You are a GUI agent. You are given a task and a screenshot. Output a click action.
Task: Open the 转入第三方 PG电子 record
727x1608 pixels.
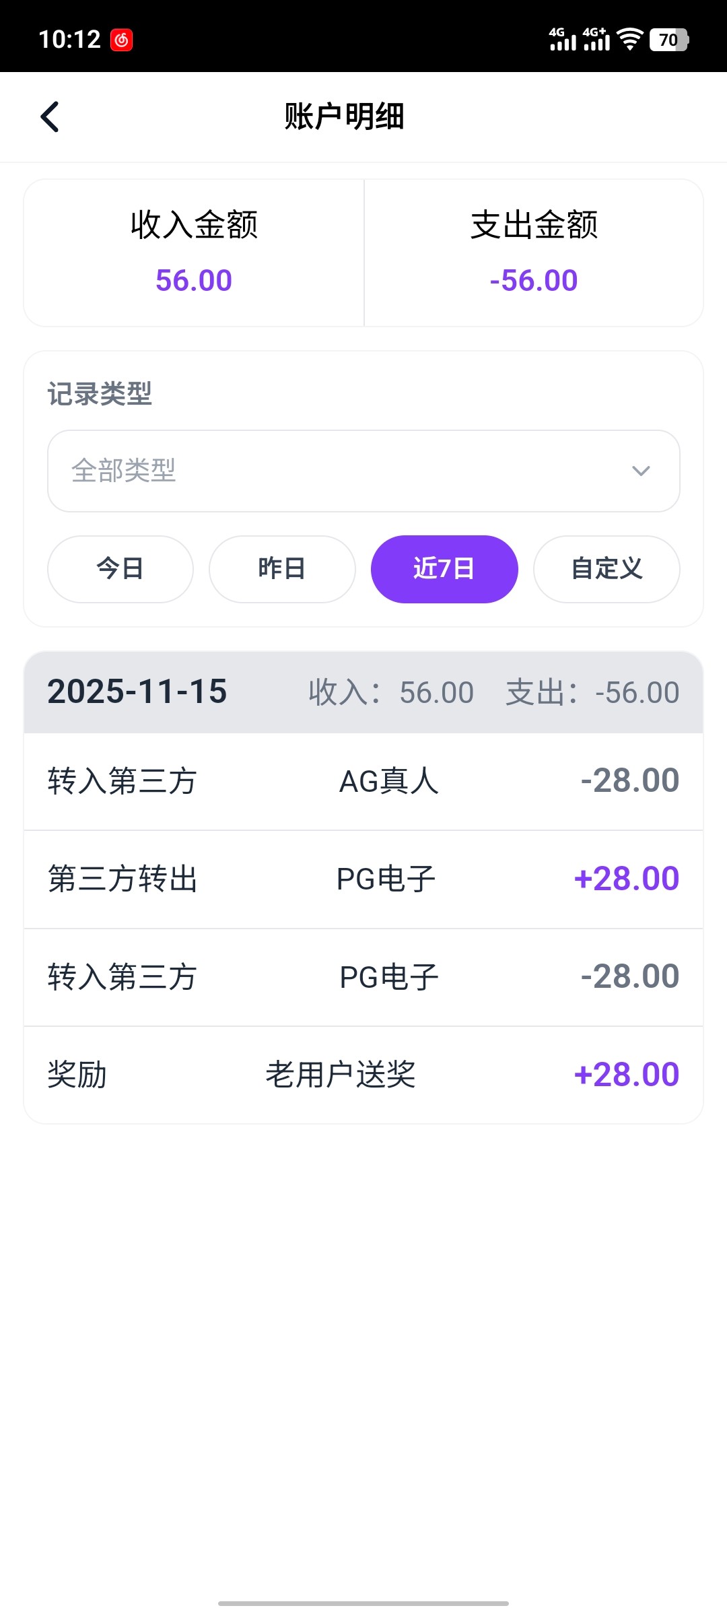pos(363,977)
